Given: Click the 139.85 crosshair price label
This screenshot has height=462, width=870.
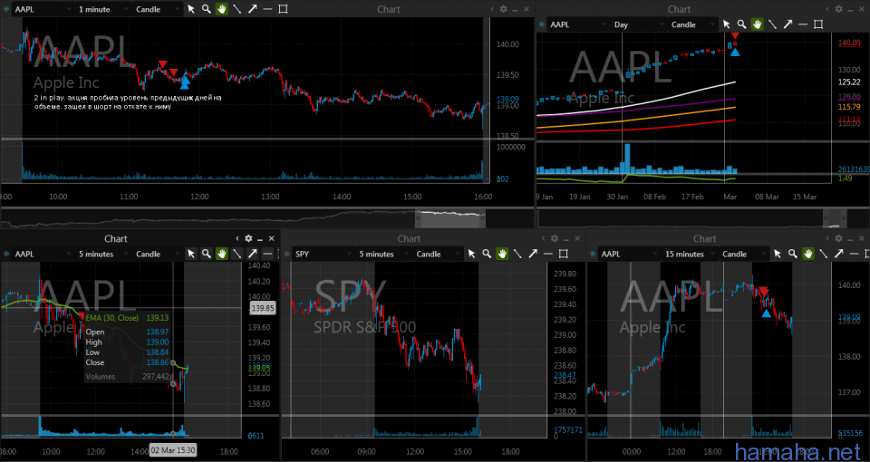Looking at the screenshot, I should pos(263,308).
